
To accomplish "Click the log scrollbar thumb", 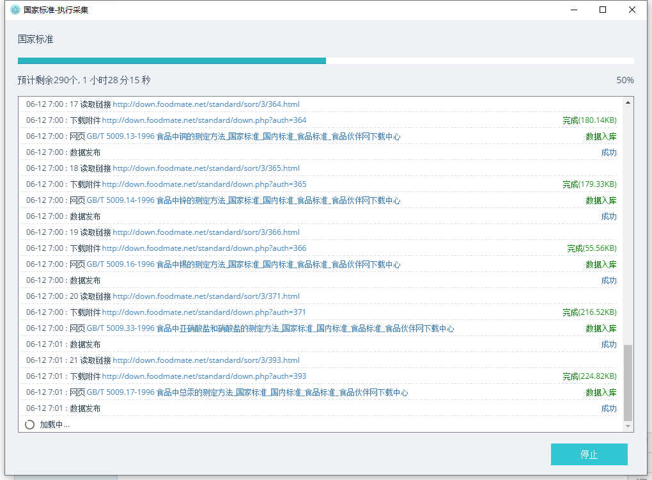I will point(628,383).
